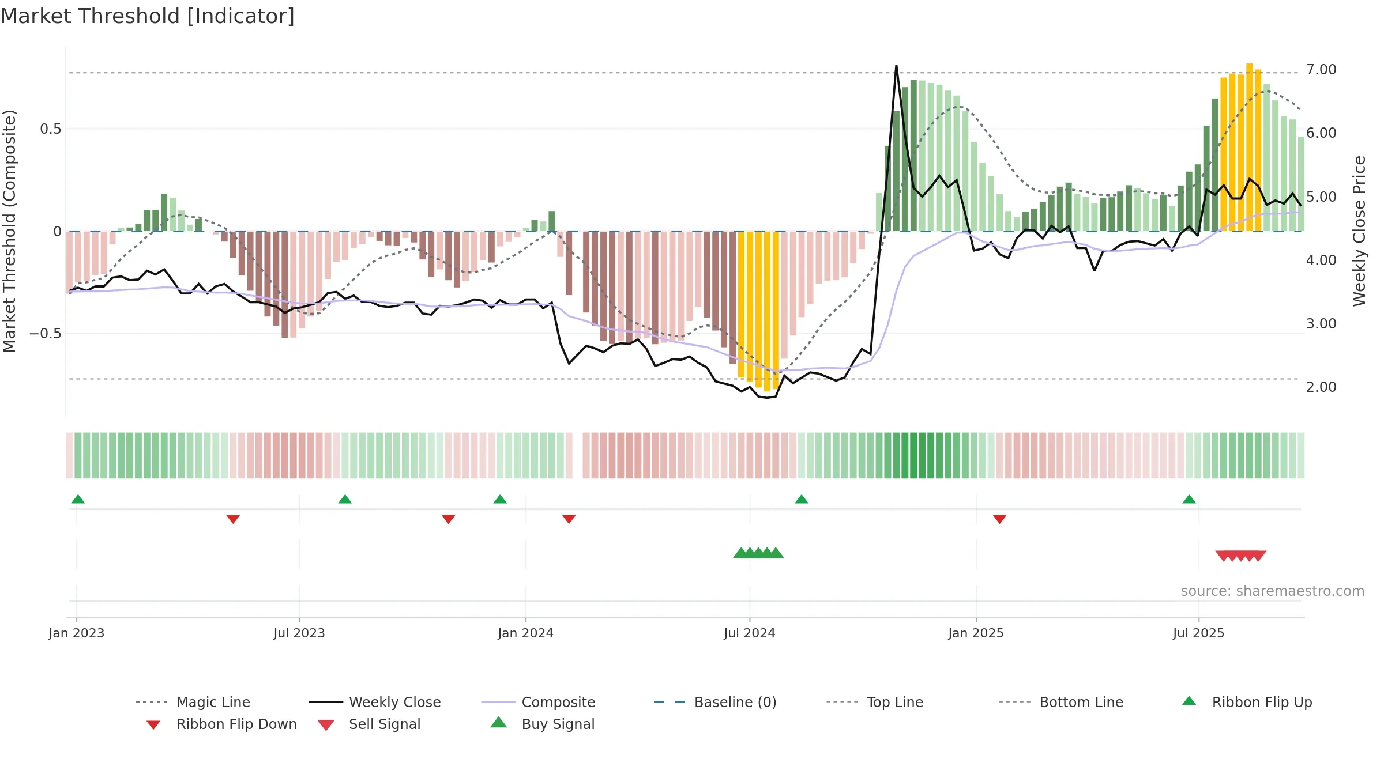Toggle the Composite legend entry
This screenshot has width=1384, height=778.
tap(538, 702)
